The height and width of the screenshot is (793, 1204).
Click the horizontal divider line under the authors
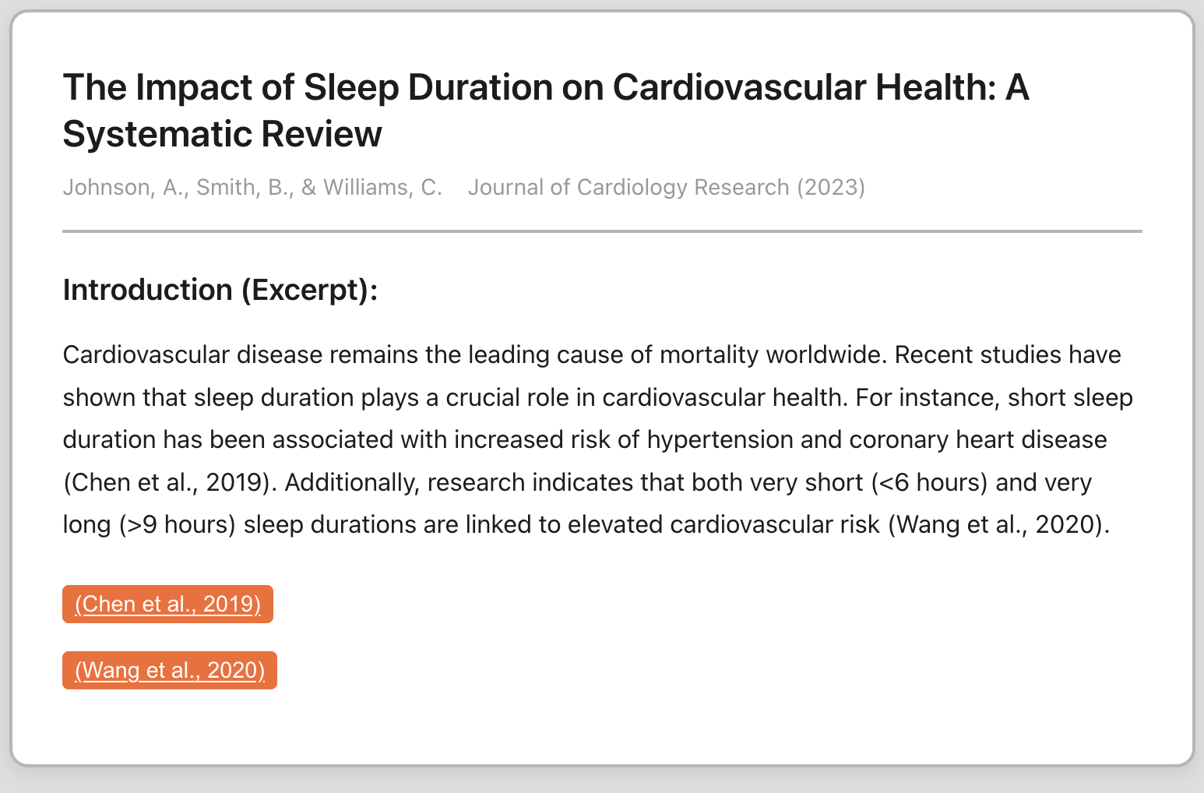[602, 231]
